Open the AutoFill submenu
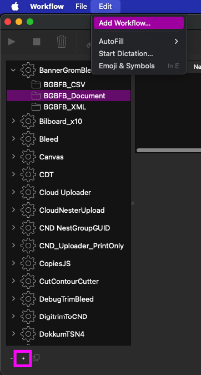Viewport: 201px width, 375px height. point(139,42)
